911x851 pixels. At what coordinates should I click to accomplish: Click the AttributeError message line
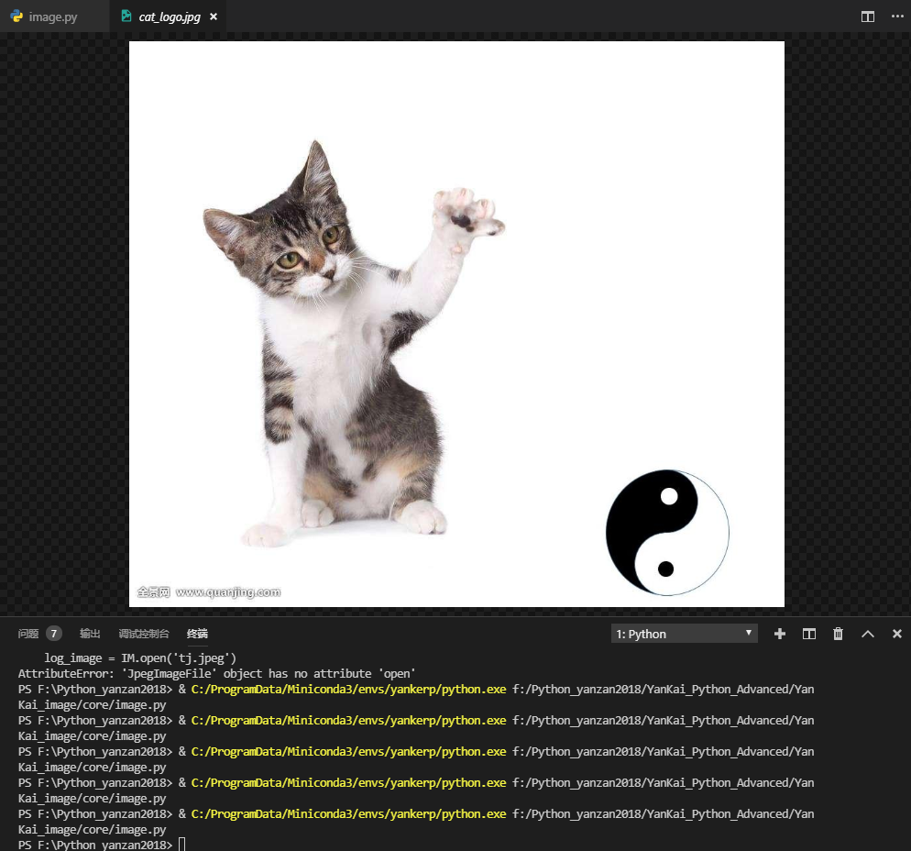(x=216, y=674)
